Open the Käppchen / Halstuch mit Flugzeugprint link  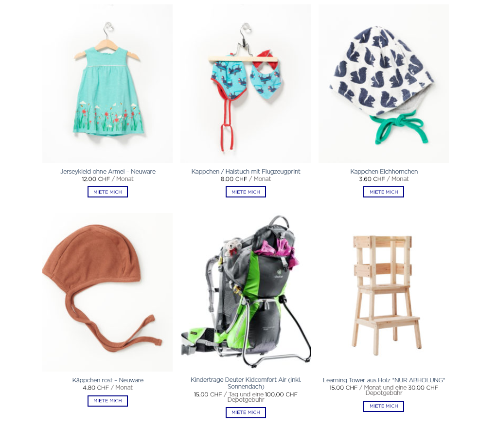click(x=246, y=171)
